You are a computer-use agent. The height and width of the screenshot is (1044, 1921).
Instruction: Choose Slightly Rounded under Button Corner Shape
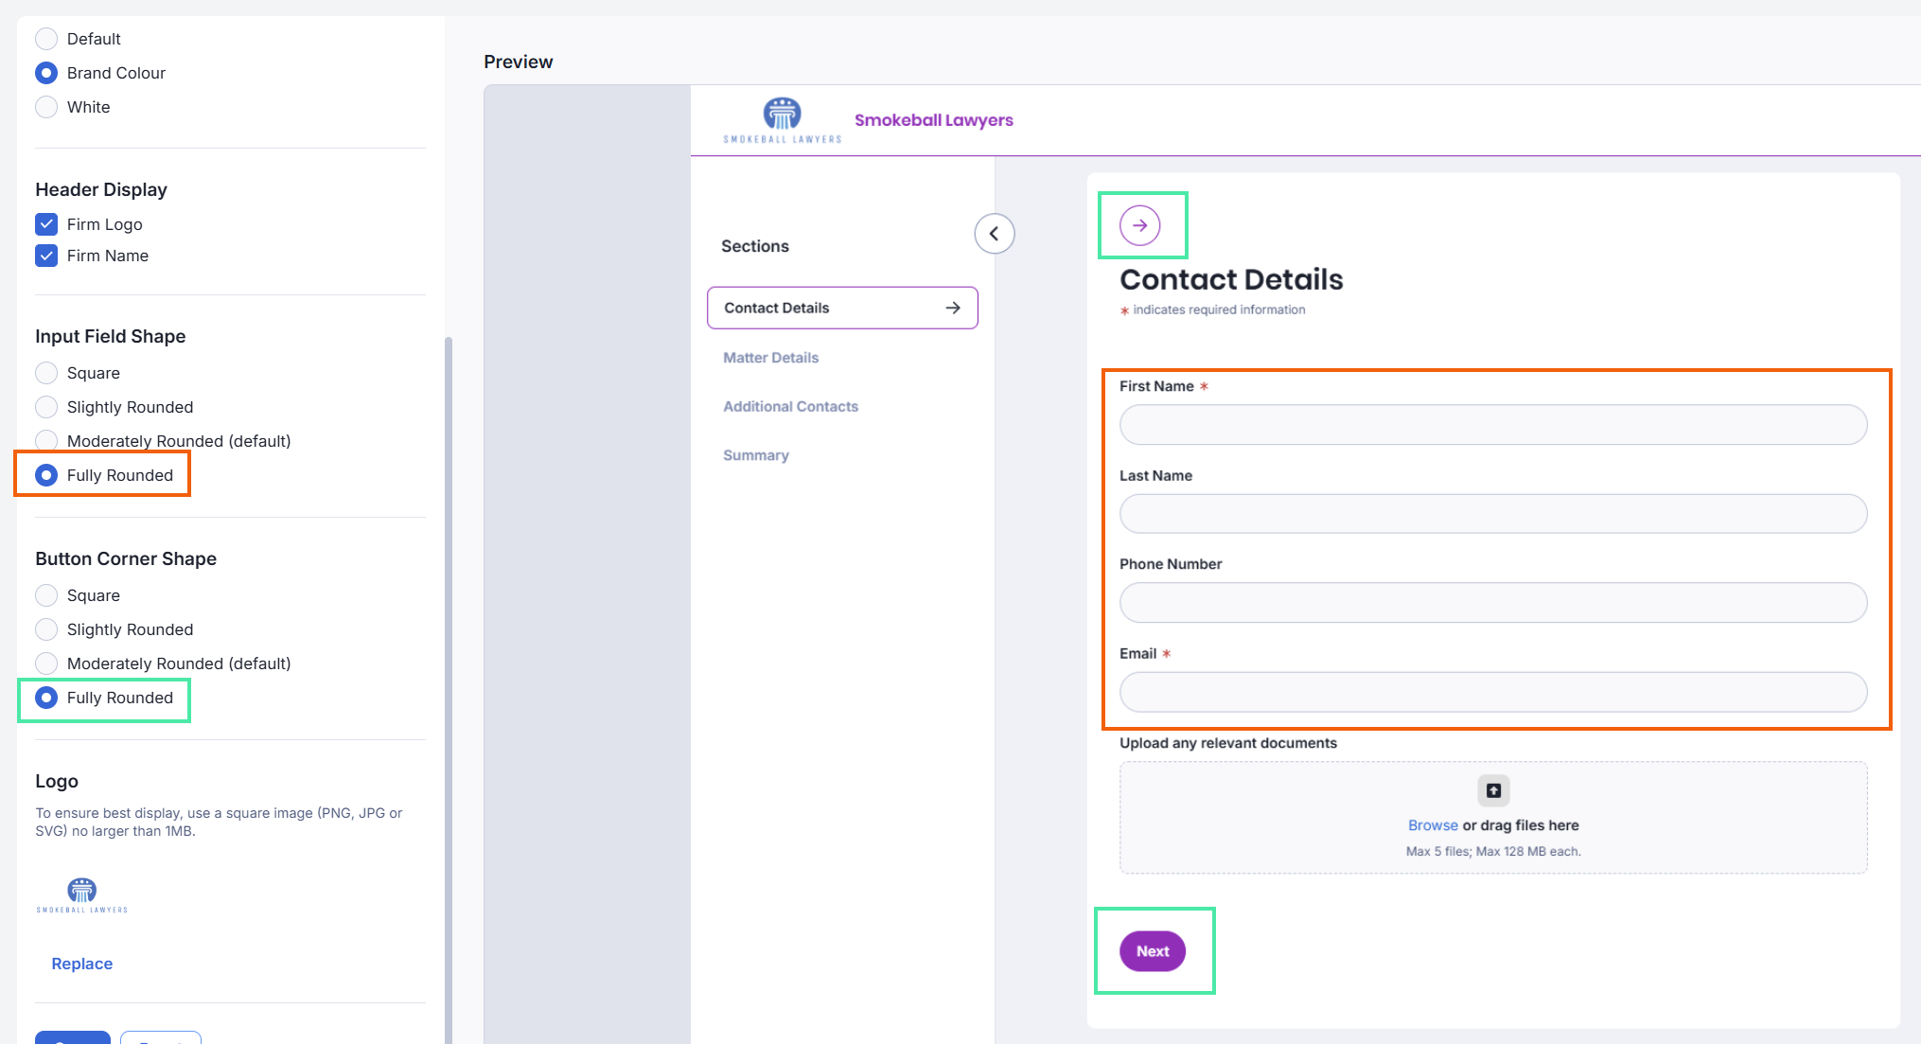(x=46, y=629)
